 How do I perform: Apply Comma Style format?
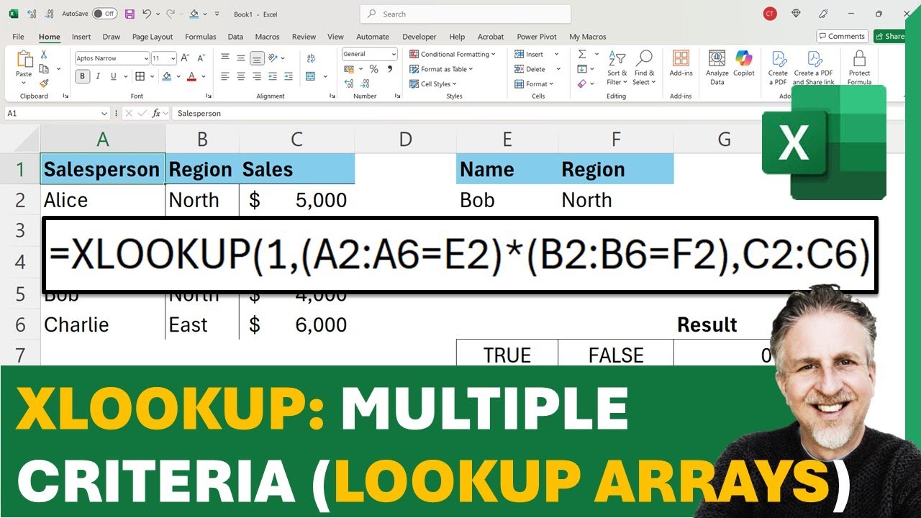(390, 69)
